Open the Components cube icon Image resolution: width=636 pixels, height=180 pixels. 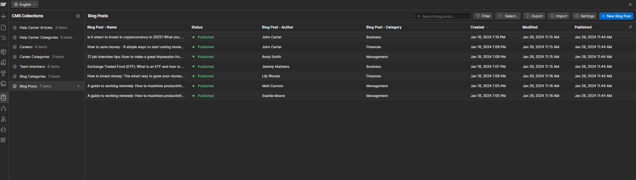coord(3,52)
